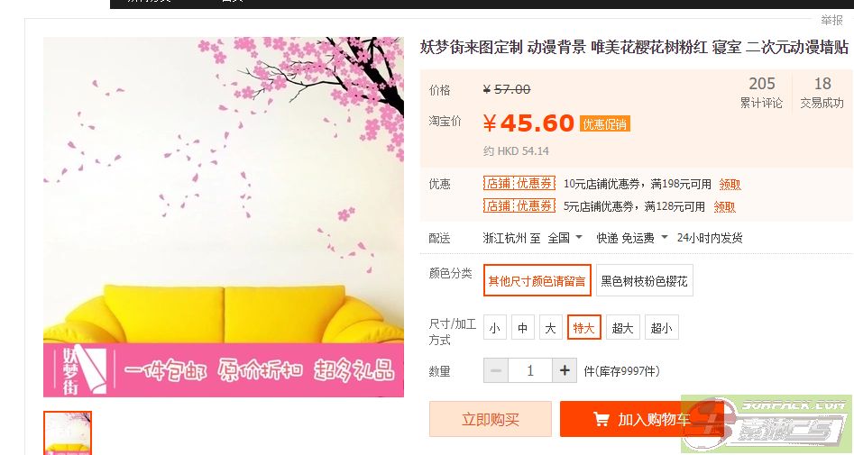This screenshot has height=455, width=854.
Task: Select the 其他尺寸颜色请留言 color option
Action: 537,281
